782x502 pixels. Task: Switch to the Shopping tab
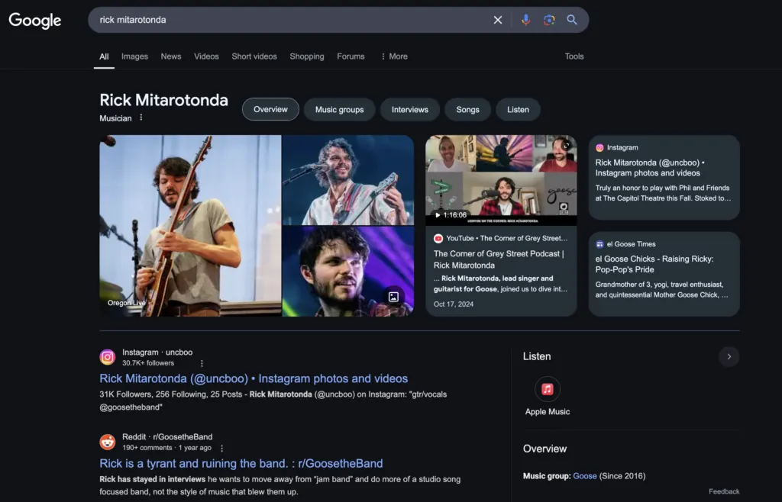pyautogui.click(x=307, y=56)
